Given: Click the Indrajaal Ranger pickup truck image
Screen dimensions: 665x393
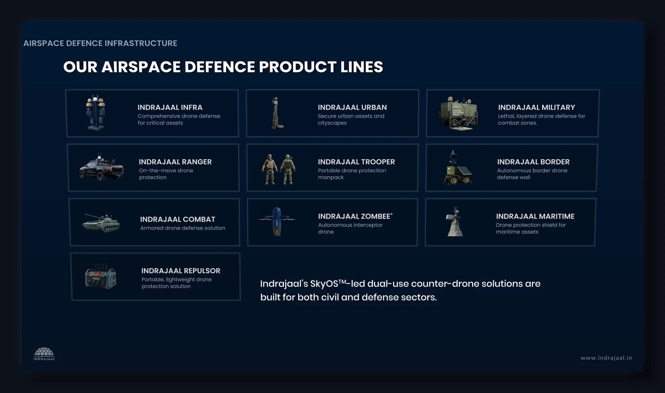Looking at the screenshot, I should pos(102,167).
